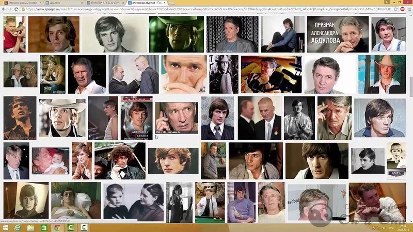Open the curly-haired man with bow tie thumbnail
The height and width of the screenshot is (232, 413).
tap(120, 161)
